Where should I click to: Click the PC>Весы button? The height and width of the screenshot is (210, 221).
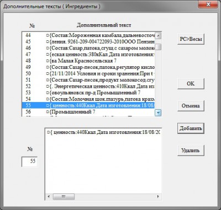point(191,39)
